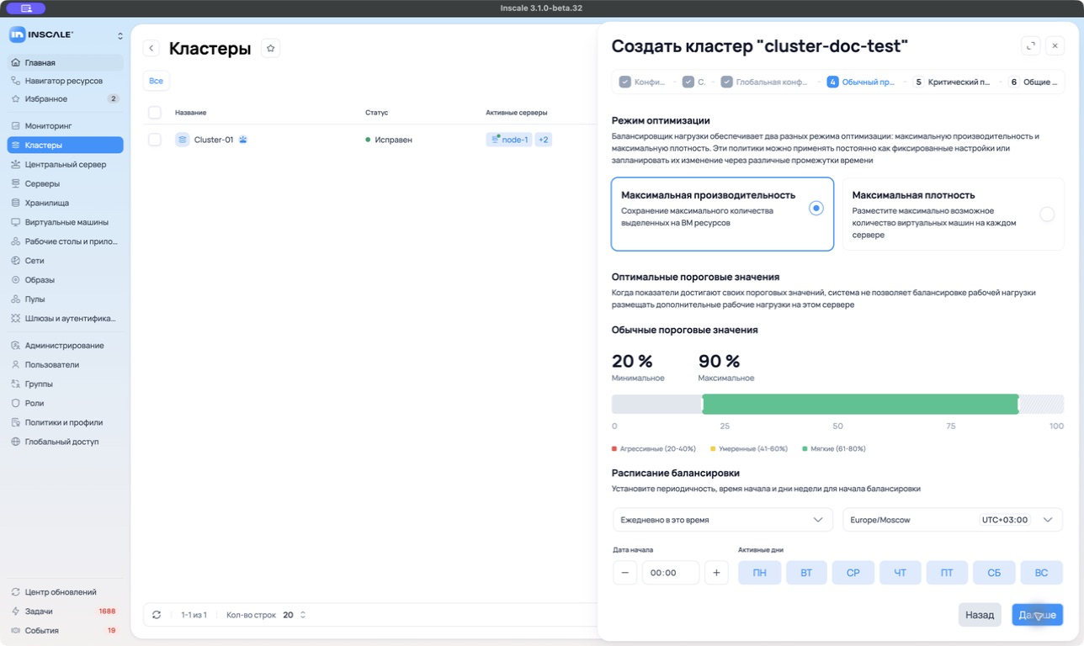Tick the Cluster-01 row checkbox
Screen dimensions: 1084x646
tap(155, 140)
